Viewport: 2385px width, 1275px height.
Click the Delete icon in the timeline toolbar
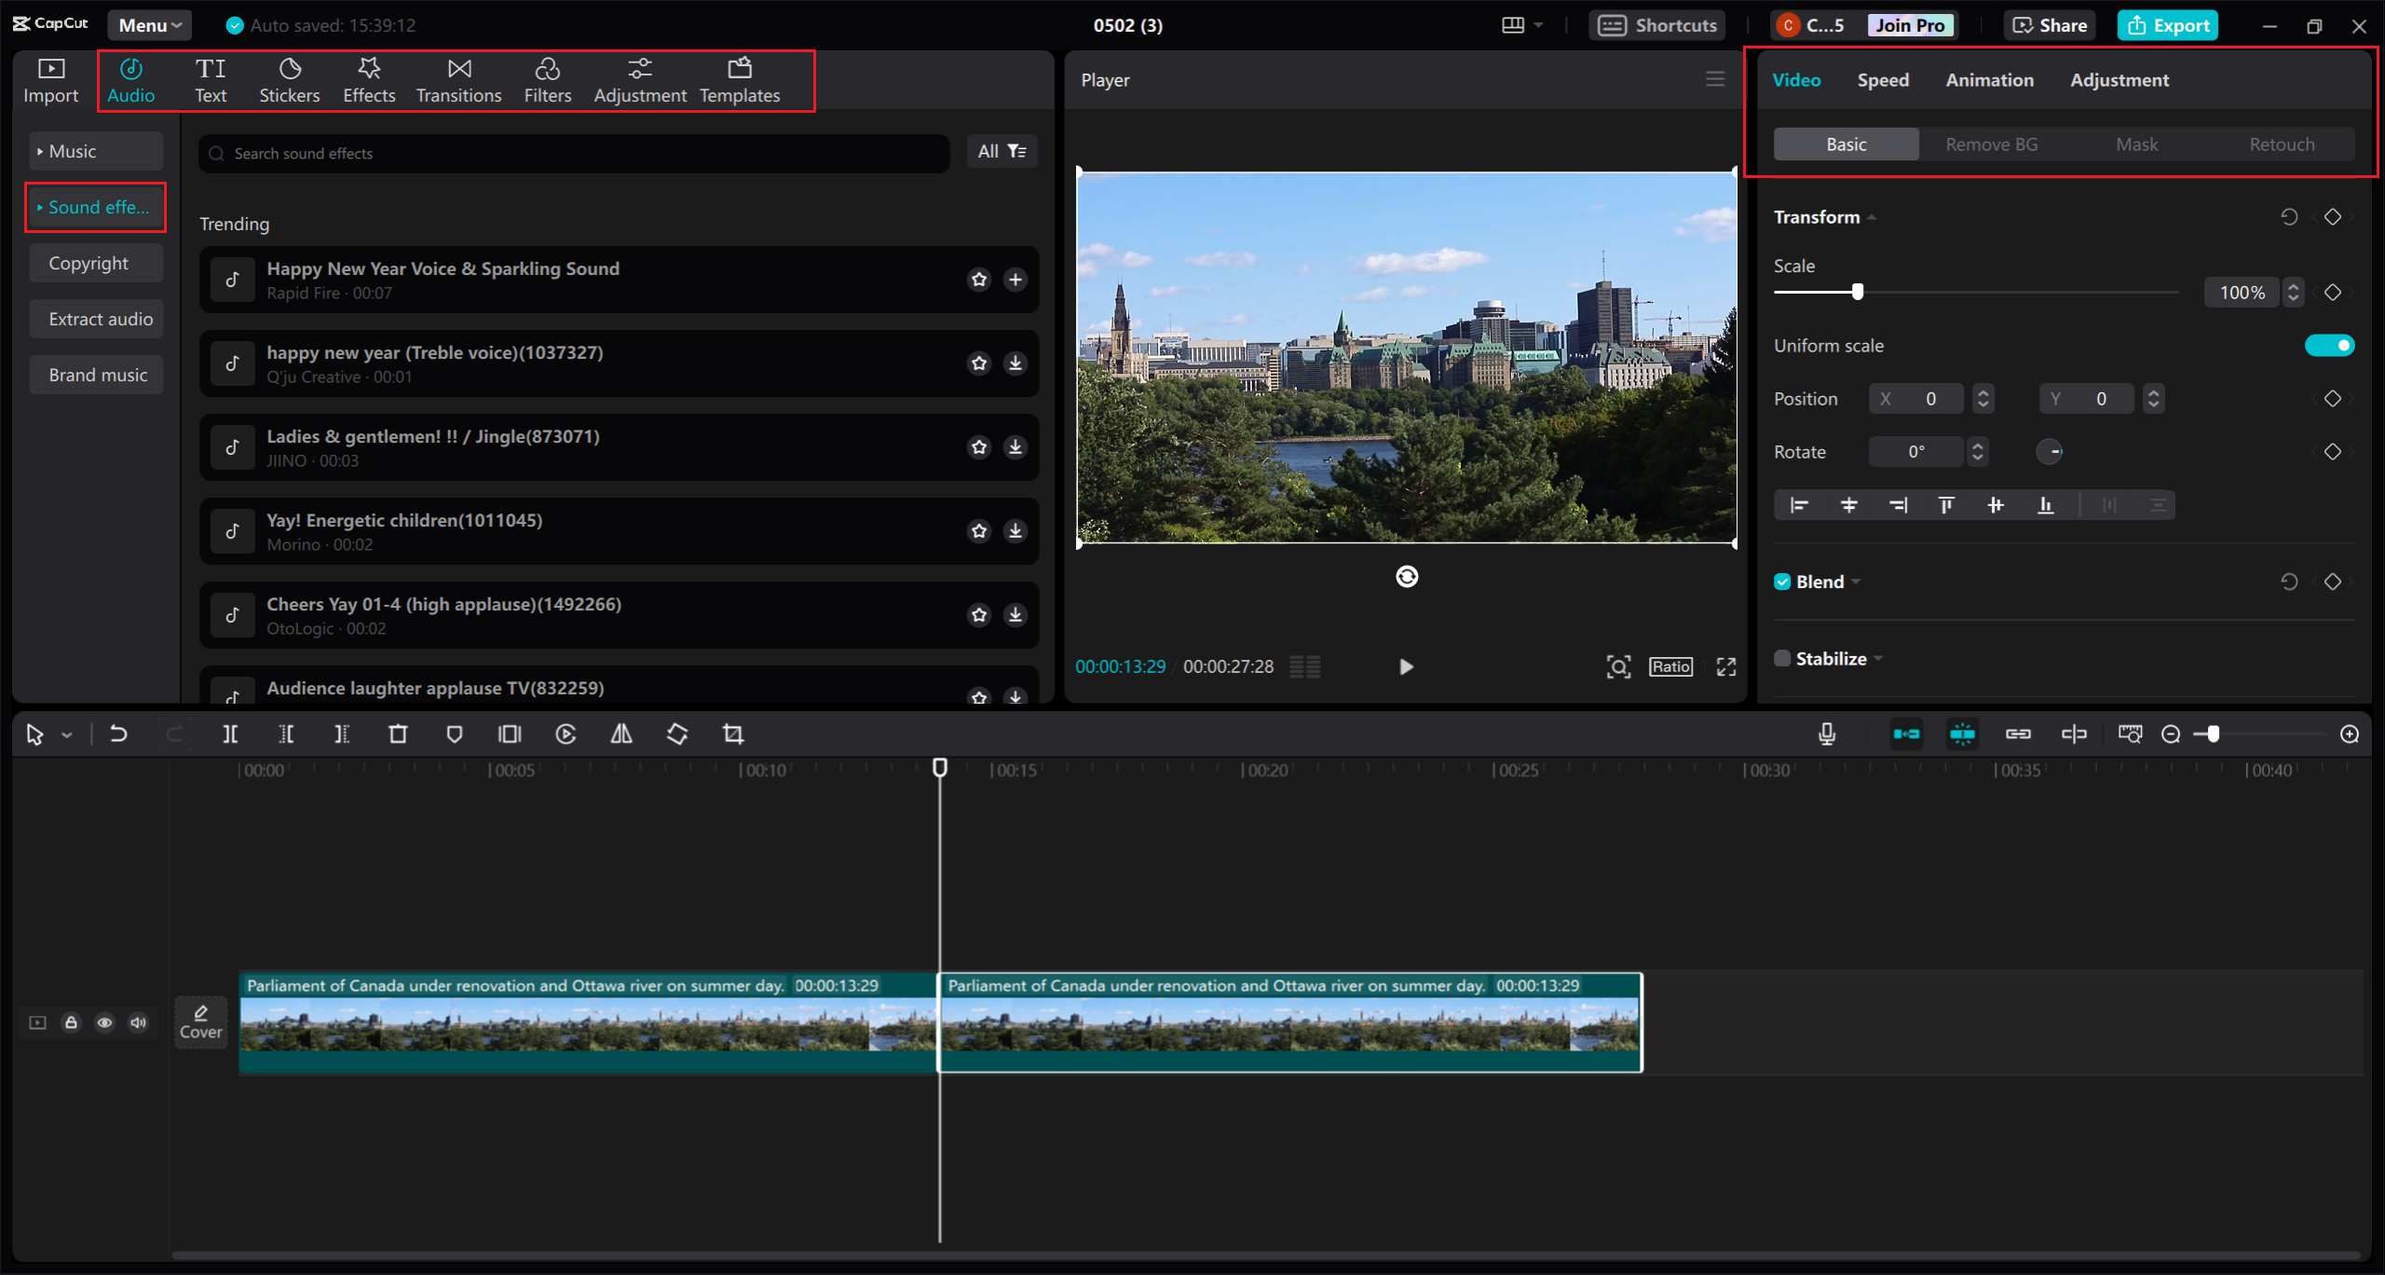(398, 733)
